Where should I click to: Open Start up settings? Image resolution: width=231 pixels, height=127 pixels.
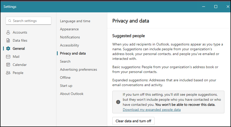tap(66, 86)
